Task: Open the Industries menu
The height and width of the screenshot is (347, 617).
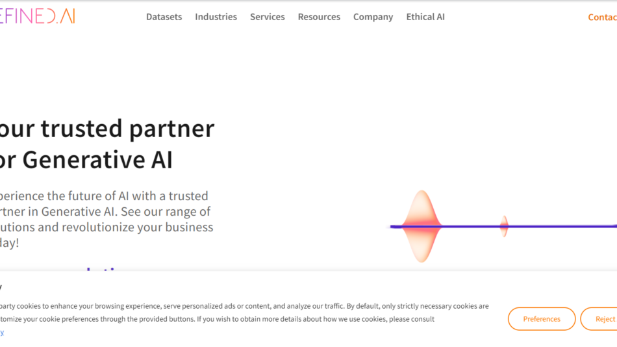Action: (x=216, y=17)
